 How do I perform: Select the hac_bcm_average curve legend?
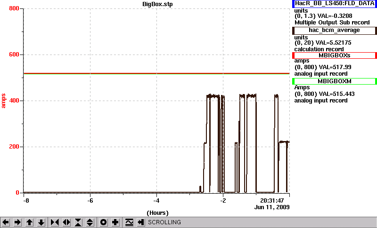click(x=335, y=31)
